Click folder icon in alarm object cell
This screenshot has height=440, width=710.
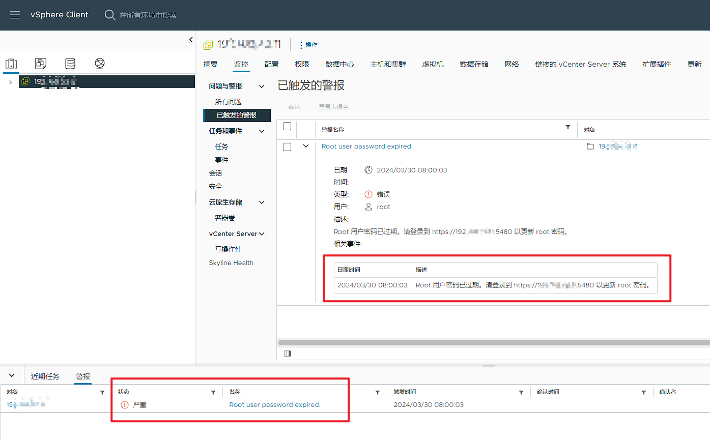[590, 146]
